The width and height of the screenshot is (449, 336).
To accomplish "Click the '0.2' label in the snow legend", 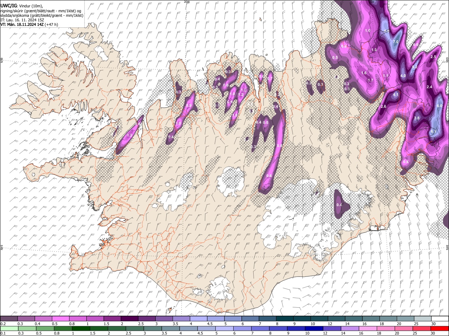I will (3, 324).
